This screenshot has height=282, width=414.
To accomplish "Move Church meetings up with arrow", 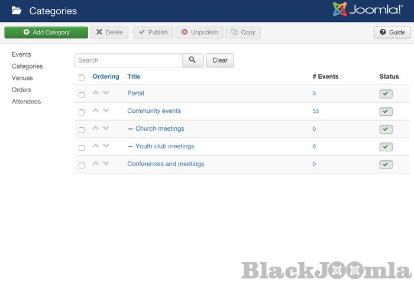I will click(x=96, y=128).
